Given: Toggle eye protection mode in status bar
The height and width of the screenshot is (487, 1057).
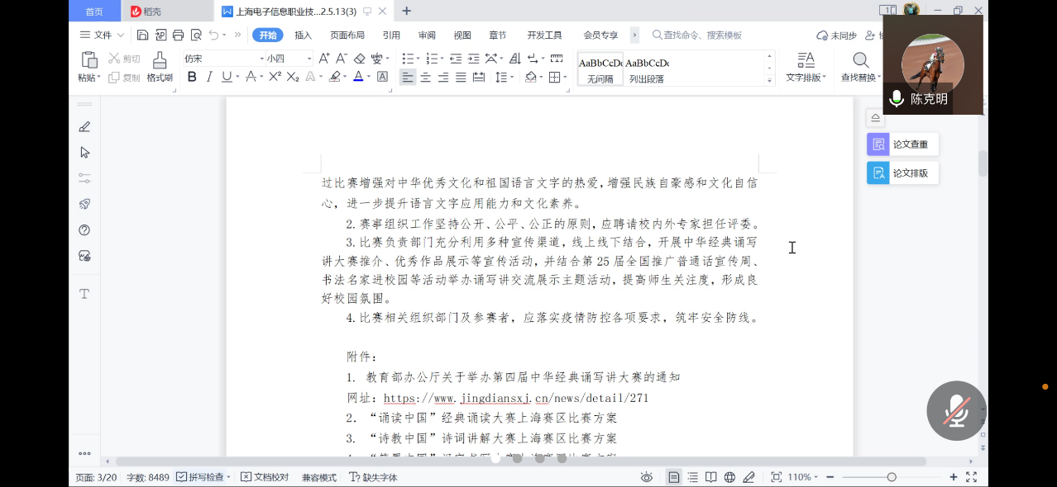Looking at the screenshot, I should point(647,477).
